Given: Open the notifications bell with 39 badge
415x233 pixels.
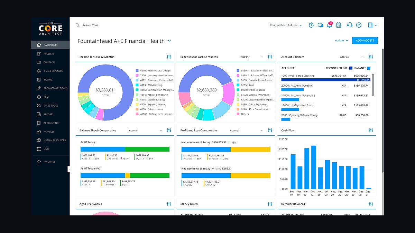Looking at the screenshot, I should pyautogui.click(x=329, y=25).
